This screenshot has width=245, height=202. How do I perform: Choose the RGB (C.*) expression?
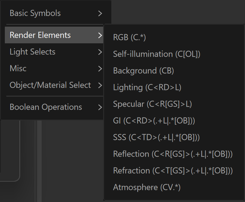[x=174, y=37]
